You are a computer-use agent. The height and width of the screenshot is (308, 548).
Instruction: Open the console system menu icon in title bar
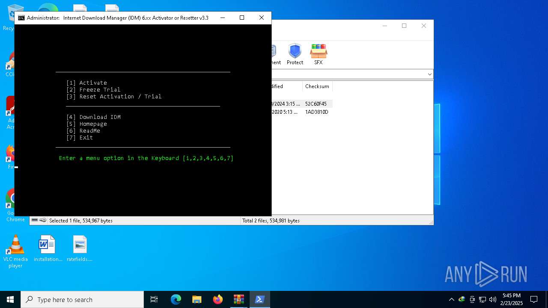coord(21,18)
